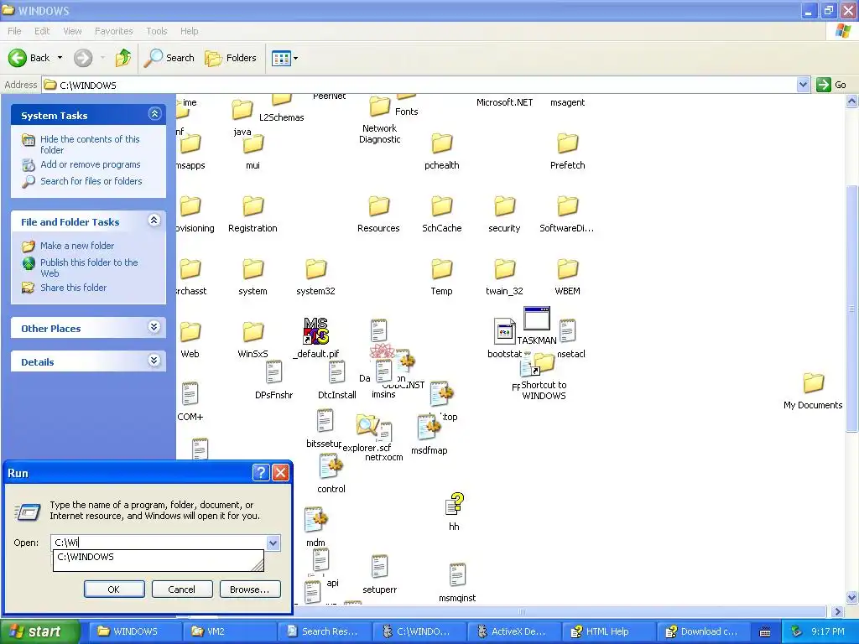Expand the Run Open combo box arrow

273,543
